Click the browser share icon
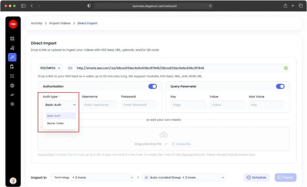The height and width of the screenshot is (187, 307). pos(285,6)
